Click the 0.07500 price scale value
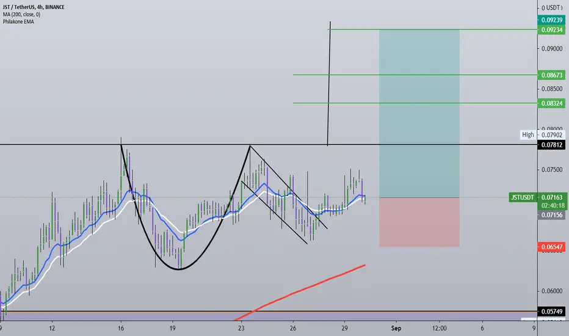 [x=551, y=170]
